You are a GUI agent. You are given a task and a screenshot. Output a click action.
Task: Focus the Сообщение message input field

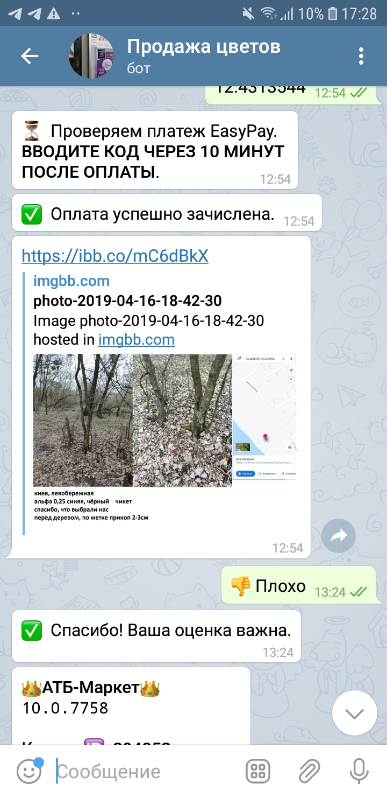click(x=145, y=772)
